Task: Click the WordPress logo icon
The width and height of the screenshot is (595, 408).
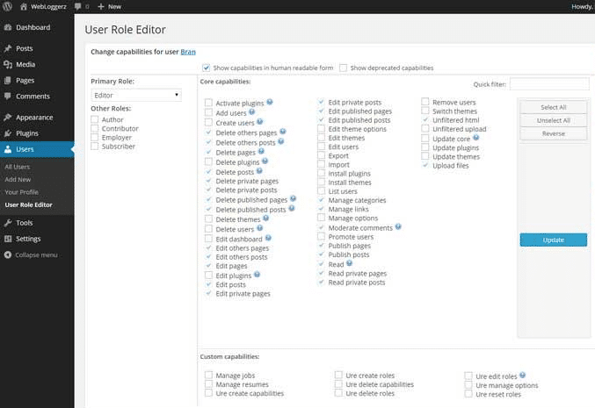Action: click(7, 6)
